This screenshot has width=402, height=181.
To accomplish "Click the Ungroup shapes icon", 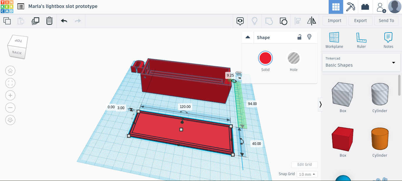I will [x=283, y=21].
